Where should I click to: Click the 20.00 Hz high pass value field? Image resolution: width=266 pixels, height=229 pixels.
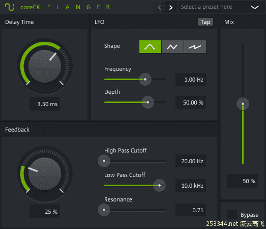tap(191, 161)
